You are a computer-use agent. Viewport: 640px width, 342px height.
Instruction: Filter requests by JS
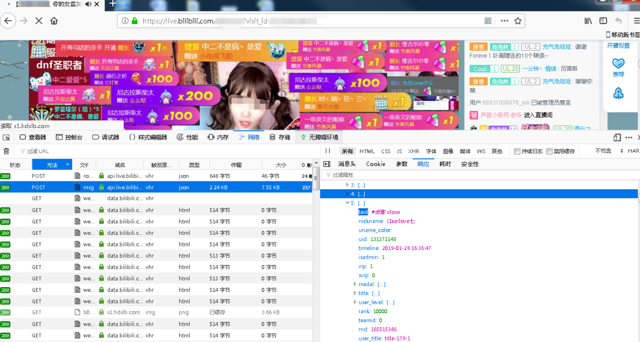[399, 151]
